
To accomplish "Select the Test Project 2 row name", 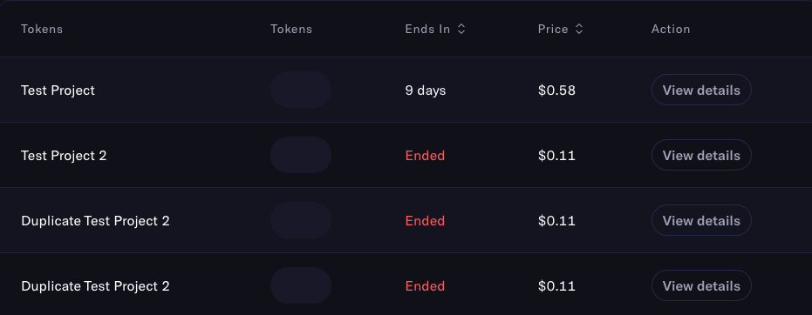I will click(x=64, y=156).
